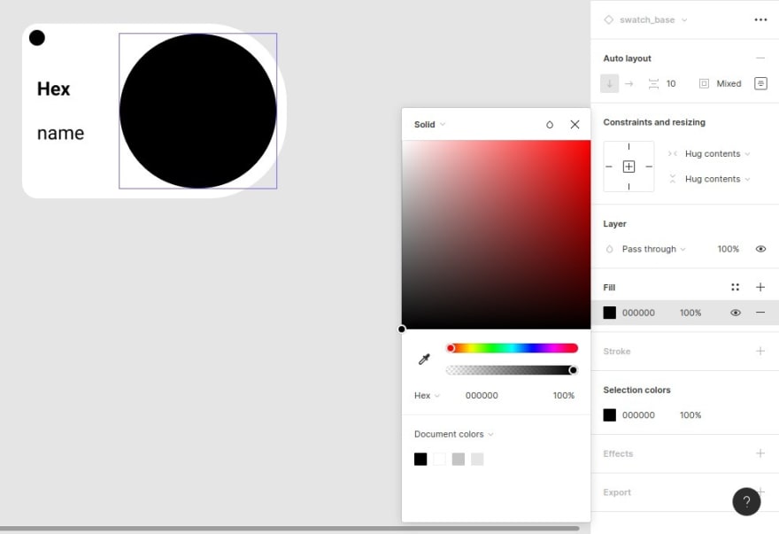Viewport: 779px width, 534px height.
Task: Set auto layout direction to vertical
Action: [x=610, y=83]
